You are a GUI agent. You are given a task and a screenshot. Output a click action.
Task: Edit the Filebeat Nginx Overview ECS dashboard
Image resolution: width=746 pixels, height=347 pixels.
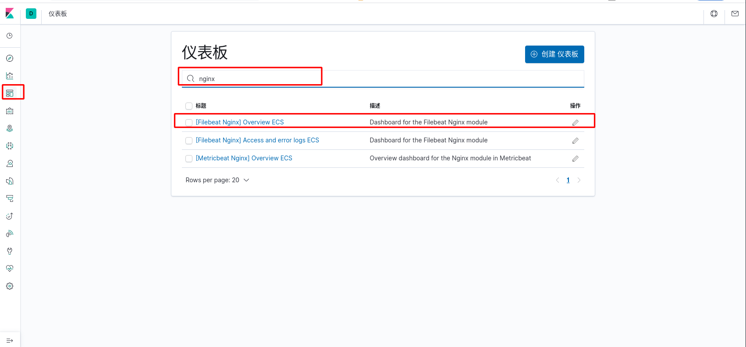click(575, 123)
